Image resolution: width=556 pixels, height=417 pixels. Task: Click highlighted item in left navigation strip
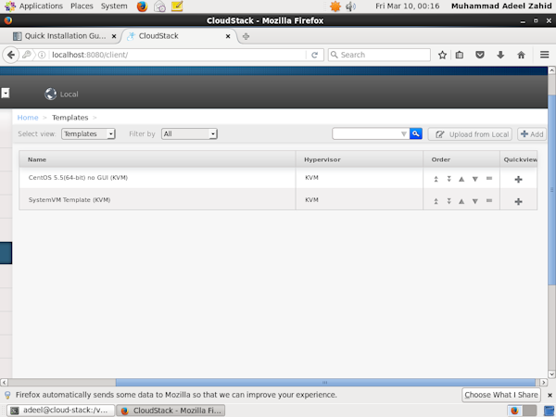[x=6, y=253]
